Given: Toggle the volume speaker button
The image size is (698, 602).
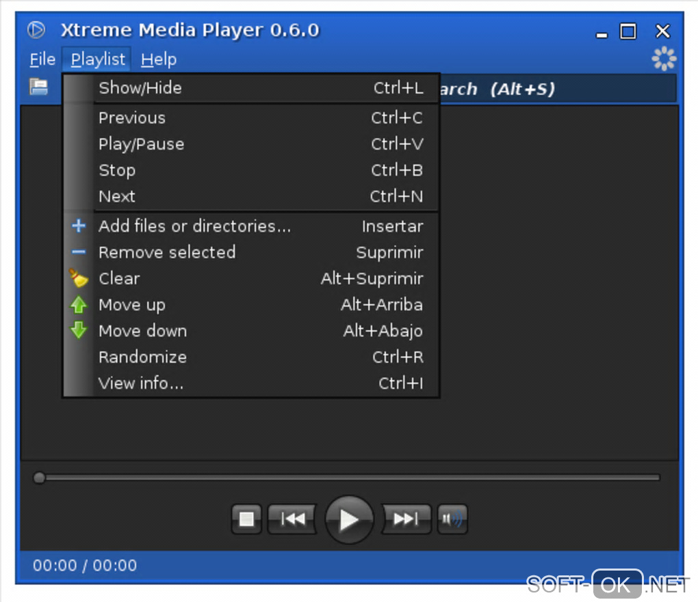Looking at the screenshot, I should pyautogui.click(x=452, y=519).
